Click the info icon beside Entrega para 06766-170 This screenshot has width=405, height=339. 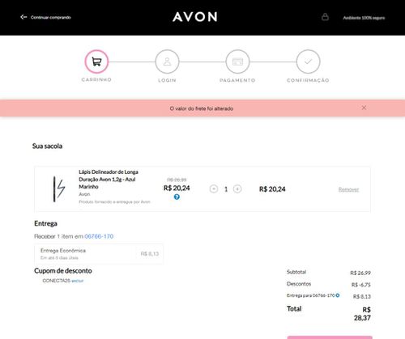click(x=338, y=295)
